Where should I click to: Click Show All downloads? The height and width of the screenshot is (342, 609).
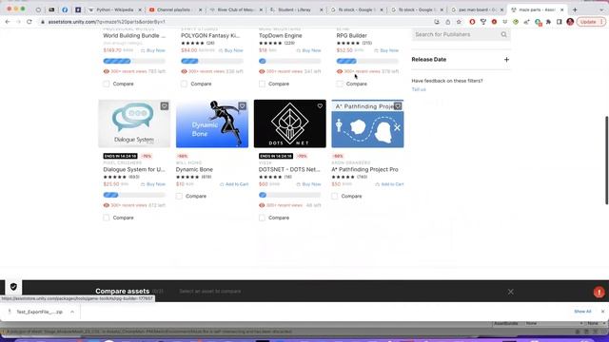coord(582,312)
